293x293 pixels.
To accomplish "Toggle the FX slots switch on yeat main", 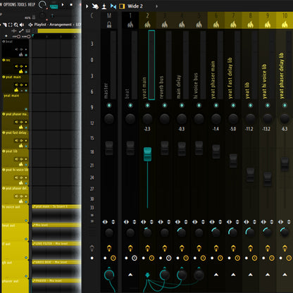I will 147,248.
